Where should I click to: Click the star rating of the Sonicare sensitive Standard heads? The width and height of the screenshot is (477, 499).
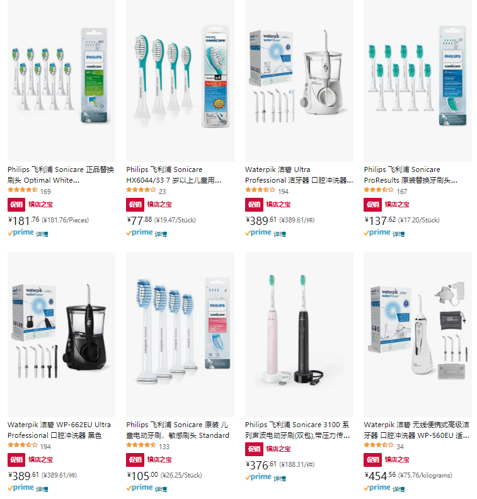pyautogui.click(x=141, y=445)
